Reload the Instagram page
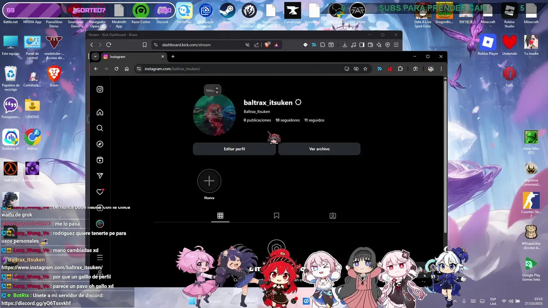Image resolution: width=548 pixels, height=308 pixels. click(x=116, y=68)
